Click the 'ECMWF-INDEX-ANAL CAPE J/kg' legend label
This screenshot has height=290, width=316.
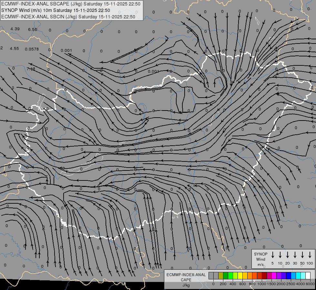tap(186, 280)
